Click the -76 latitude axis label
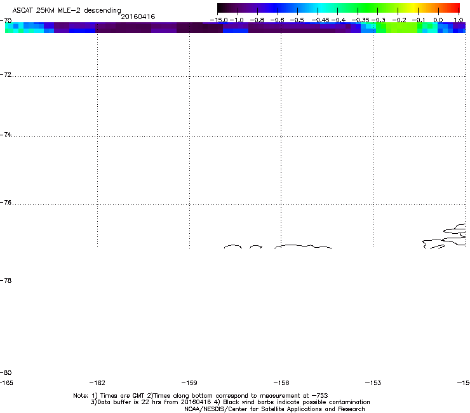470x413 pixels. 6,203
